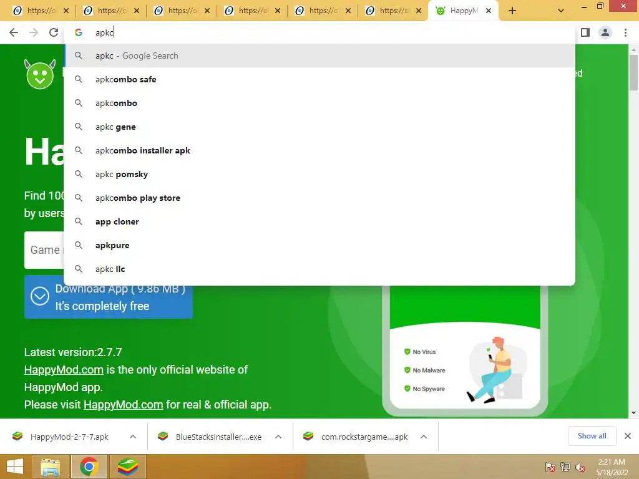The height and width of the screenshot is (479, 639).
Task: Open the side panel icon
Action: [585, 32]
